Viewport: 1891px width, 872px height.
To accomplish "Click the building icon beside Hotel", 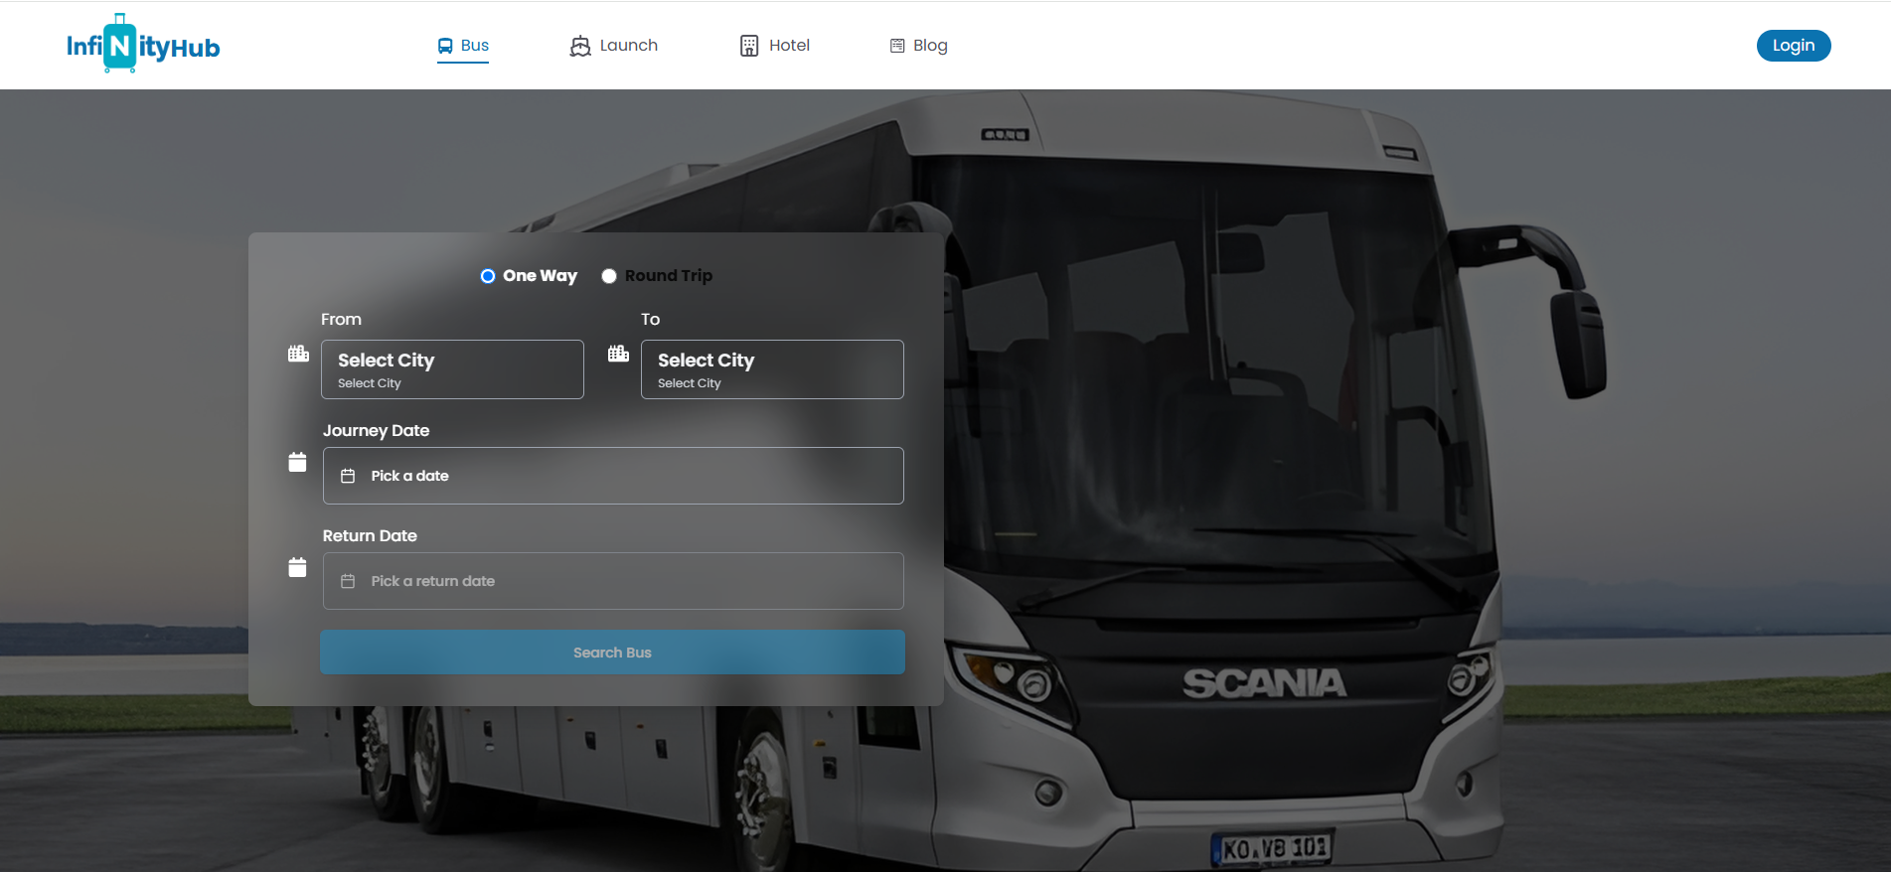I will point(749,46).
